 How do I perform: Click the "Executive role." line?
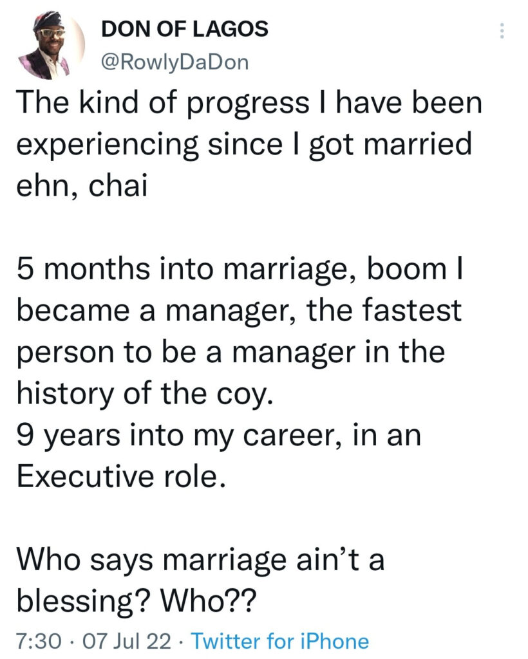point(122,477)
